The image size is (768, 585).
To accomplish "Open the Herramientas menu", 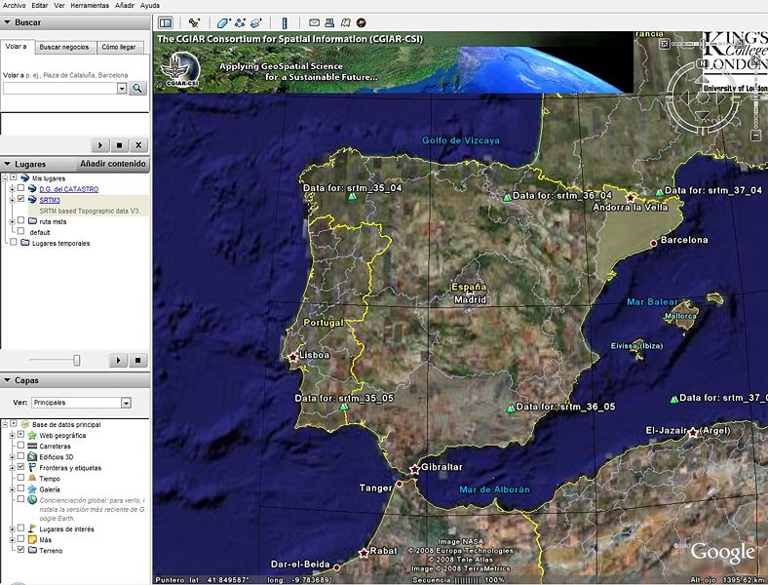I will pyautogui.click(x=90, y=6).
